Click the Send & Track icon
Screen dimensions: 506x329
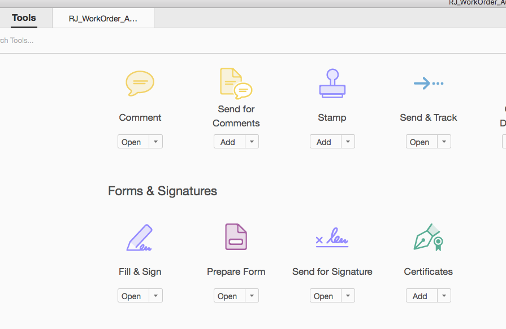428,83
